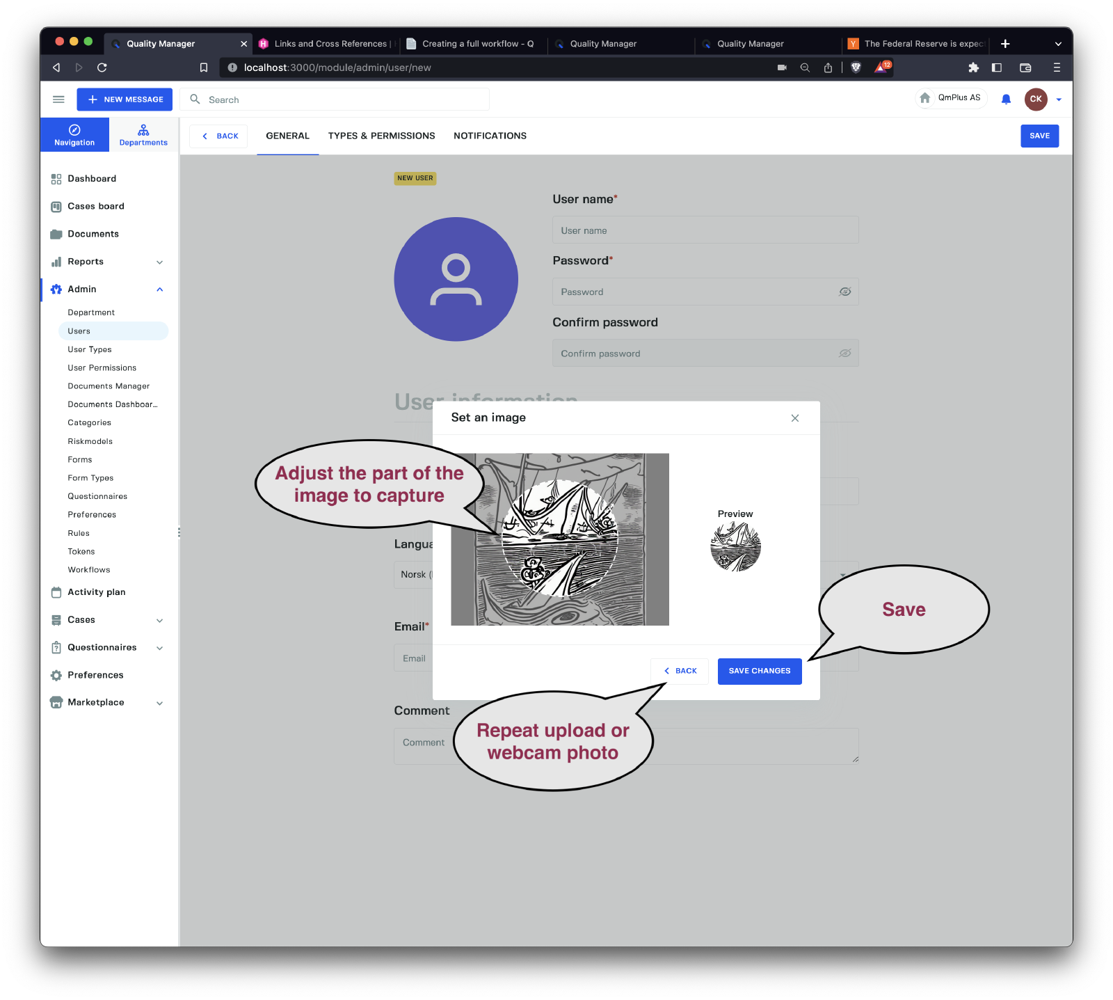Toggle Password field visibility eye

tap(844, 292)
